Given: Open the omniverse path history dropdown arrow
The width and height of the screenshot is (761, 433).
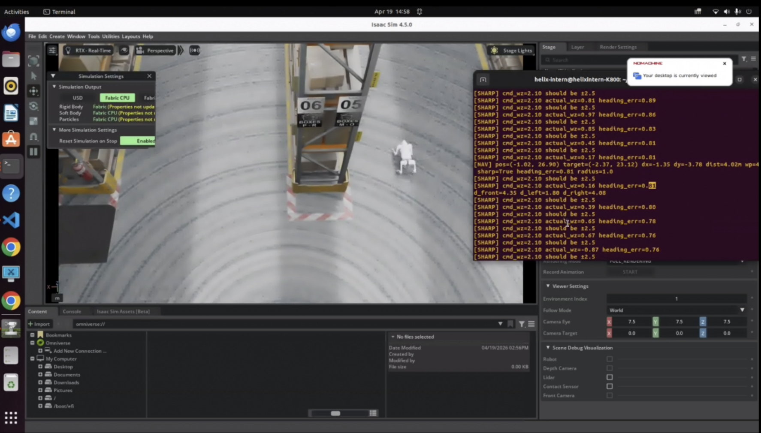Looking at the screenshot, I should click(500, 324).
